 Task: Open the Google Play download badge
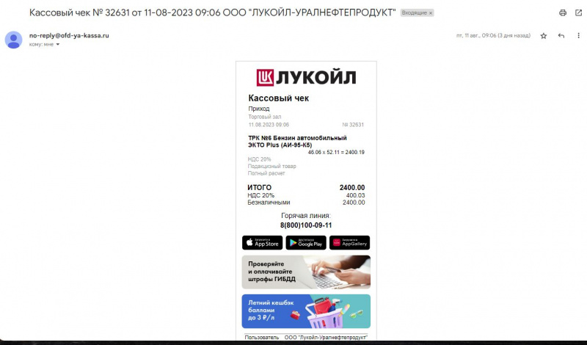pos(306,243)
